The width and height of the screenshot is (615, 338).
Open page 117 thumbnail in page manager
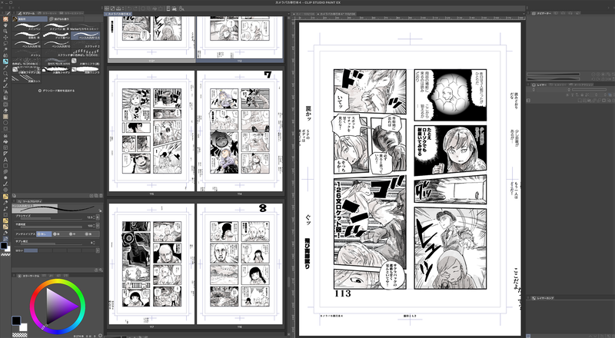tap(151, 264)
